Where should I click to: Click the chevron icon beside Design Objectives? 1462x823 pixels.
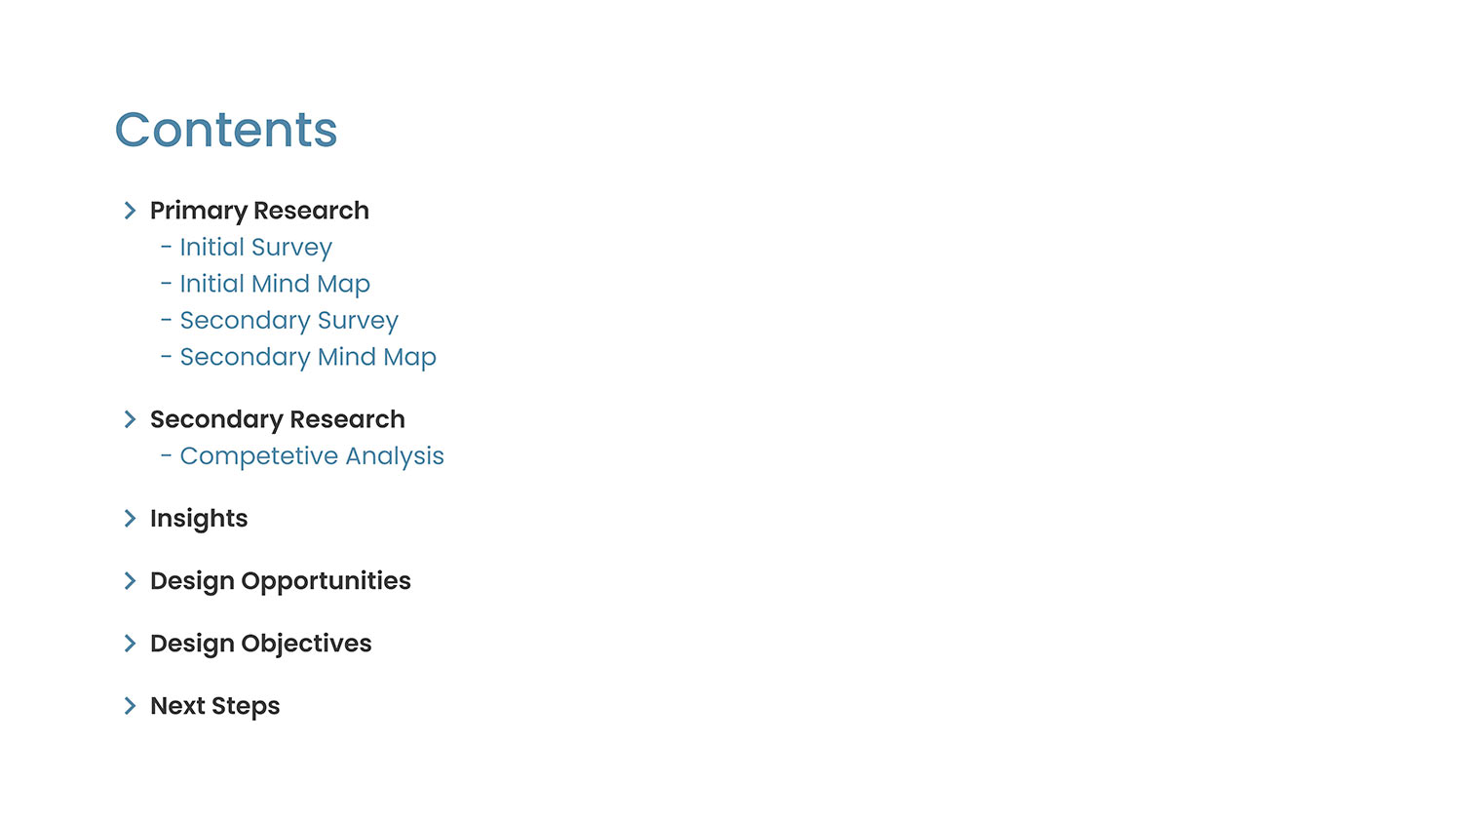(130, 644)
